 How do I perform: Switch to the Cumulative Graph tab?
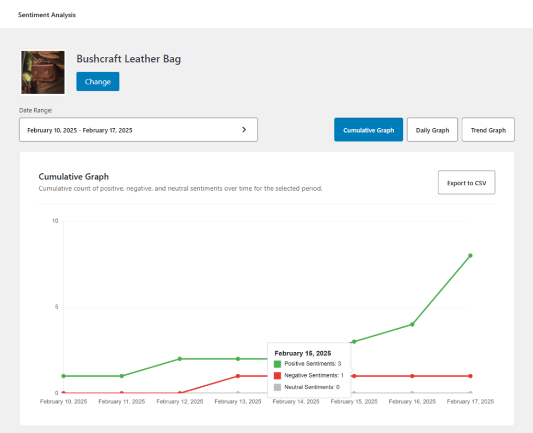coord(368,130)
